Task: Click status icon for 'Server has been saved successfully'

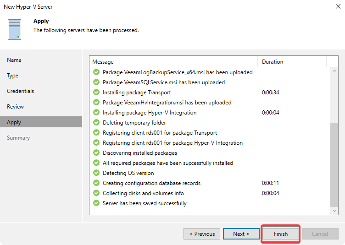Action: [96, 203]
